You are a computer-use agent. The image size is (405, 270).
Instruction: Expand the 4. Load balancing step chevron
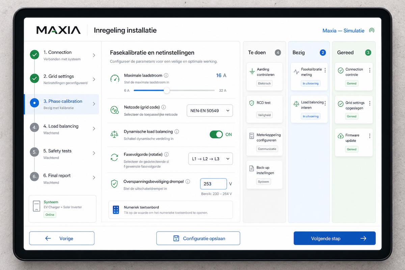pyautogui.click(x=94, y=129)
